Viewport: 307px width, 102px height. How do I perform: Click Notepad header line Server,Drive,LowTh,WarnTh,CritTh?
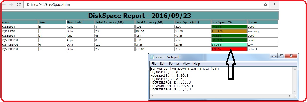[x=185, y=69]
